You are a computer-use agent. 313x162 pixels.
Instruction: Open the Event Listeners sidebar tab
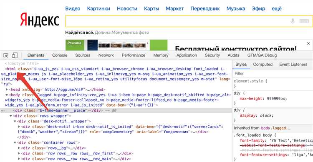[293, 65]
